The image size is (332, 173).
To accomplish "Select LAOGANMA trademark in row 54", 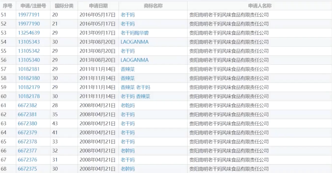I will click(x=134, y=42).
